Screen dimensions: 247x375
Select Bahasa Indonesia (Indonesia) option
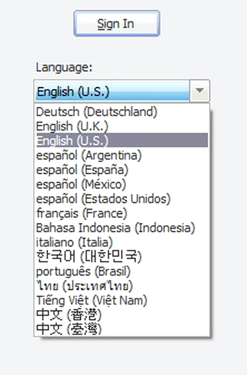(x=122, y=228)
